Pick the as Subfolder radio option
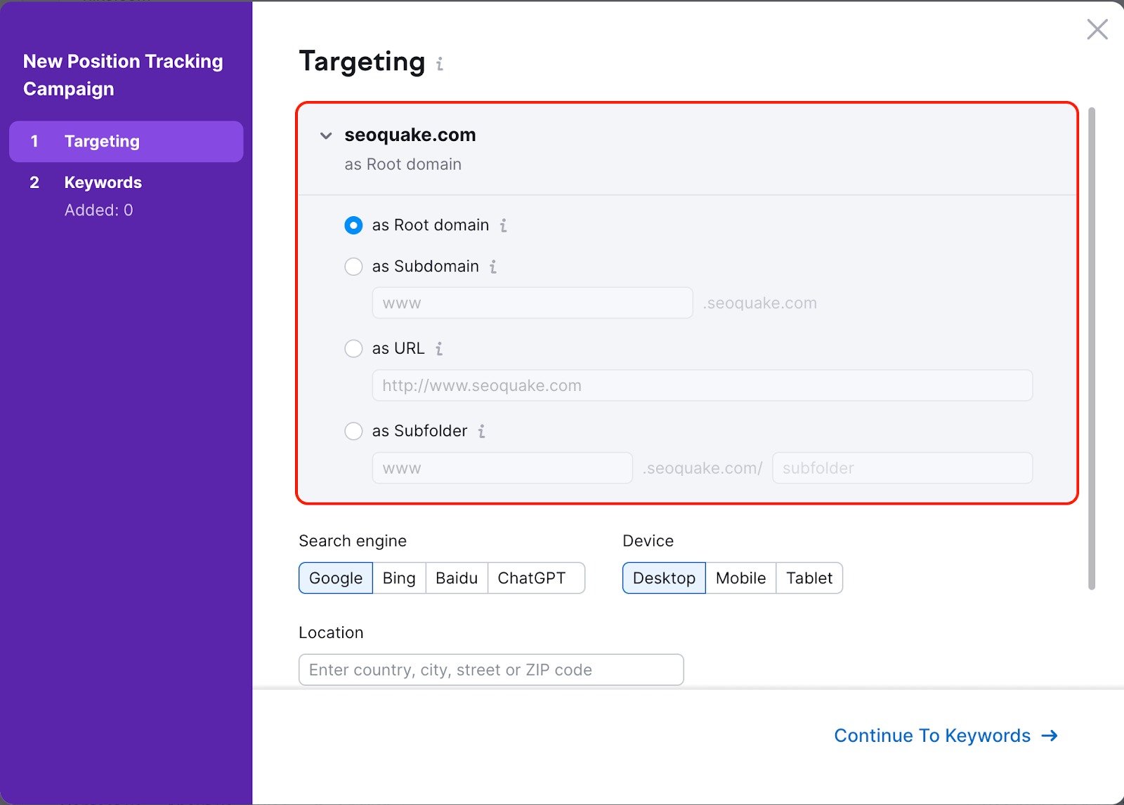 pos(353,431)
